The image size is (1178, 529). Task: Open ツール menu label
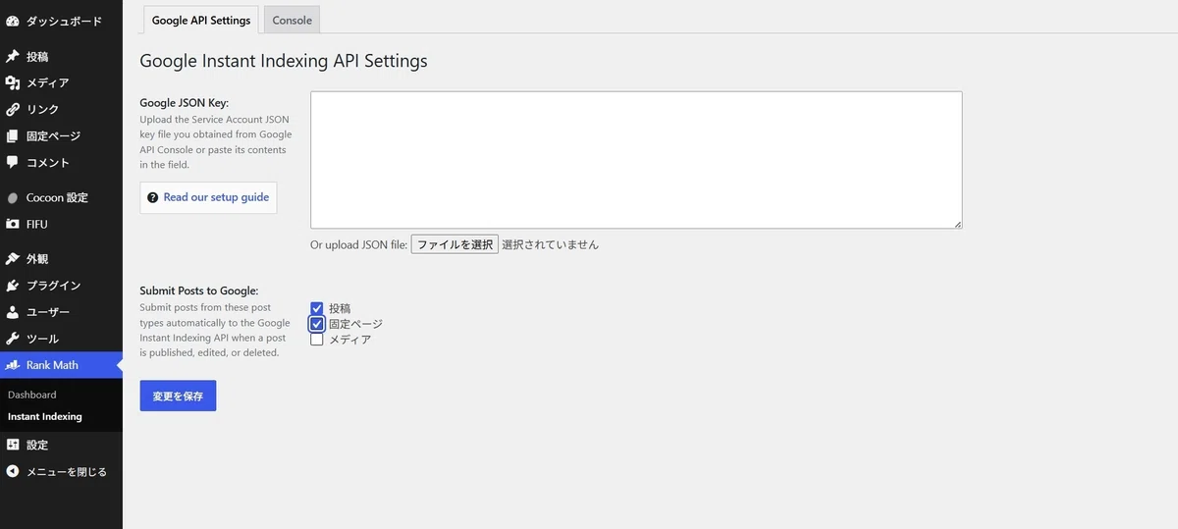[42, 339]
